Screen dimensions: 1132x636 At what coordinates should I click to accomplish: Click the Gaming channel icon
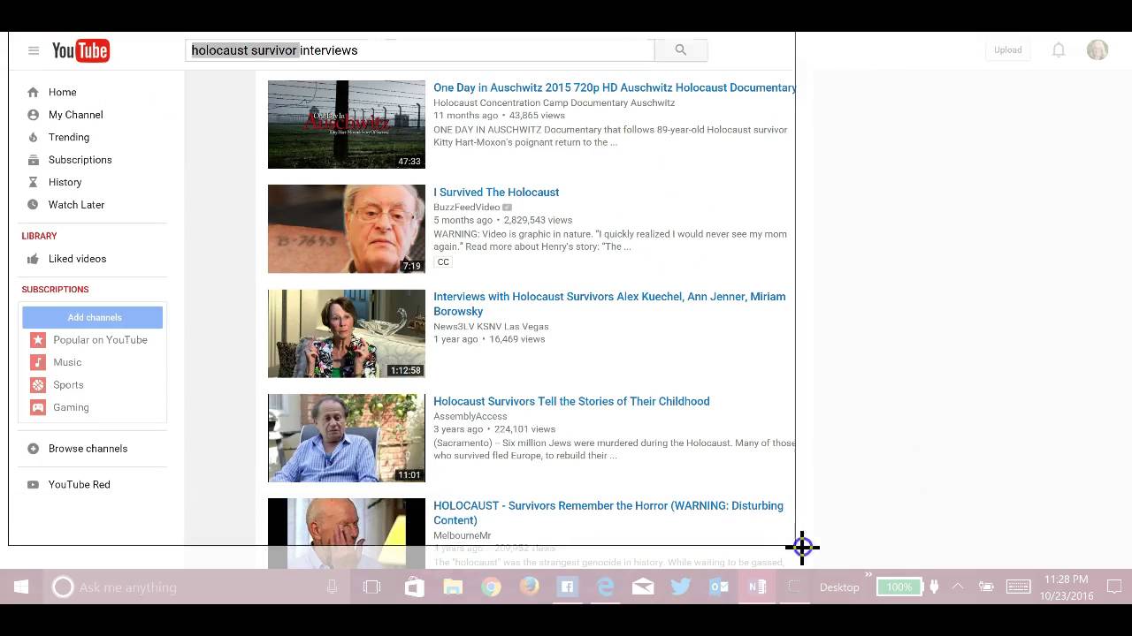point(38,407)
